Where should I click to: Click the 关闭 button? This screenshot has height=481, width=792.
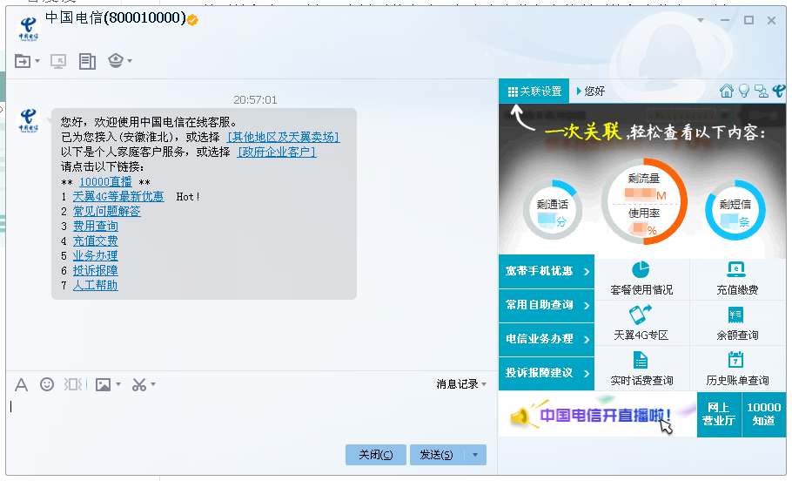tap(376, 455)
